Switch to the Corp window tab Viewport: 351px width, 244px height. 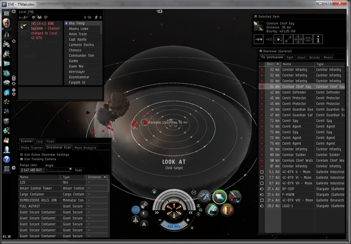pyautogui.click(x=39, y=141)
